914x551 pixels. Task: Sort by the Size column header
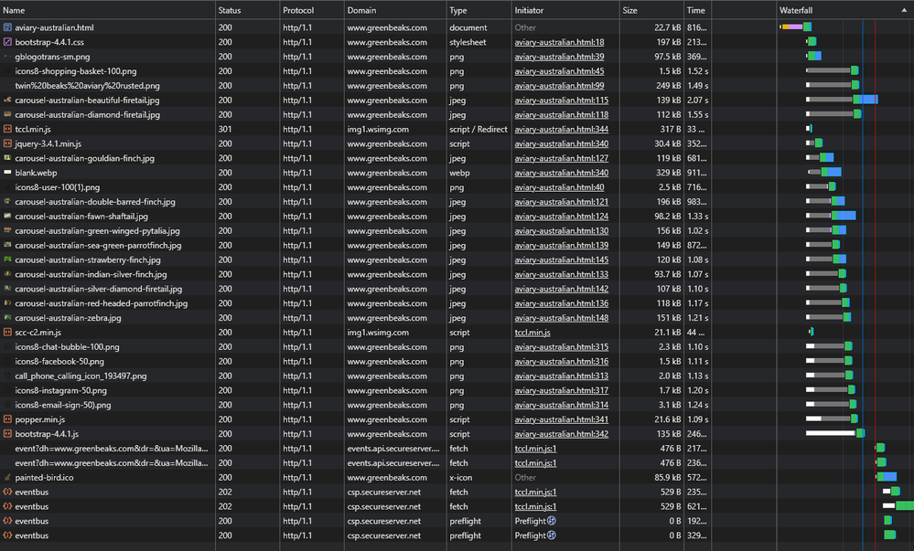(630, 9)
